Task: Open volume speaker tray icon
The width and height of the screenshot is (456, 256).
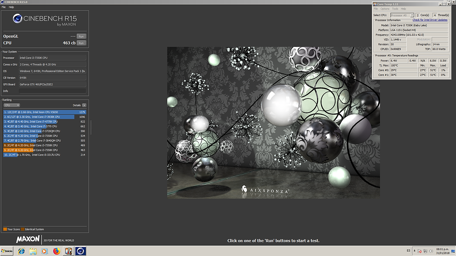Action: coord(431,251)
